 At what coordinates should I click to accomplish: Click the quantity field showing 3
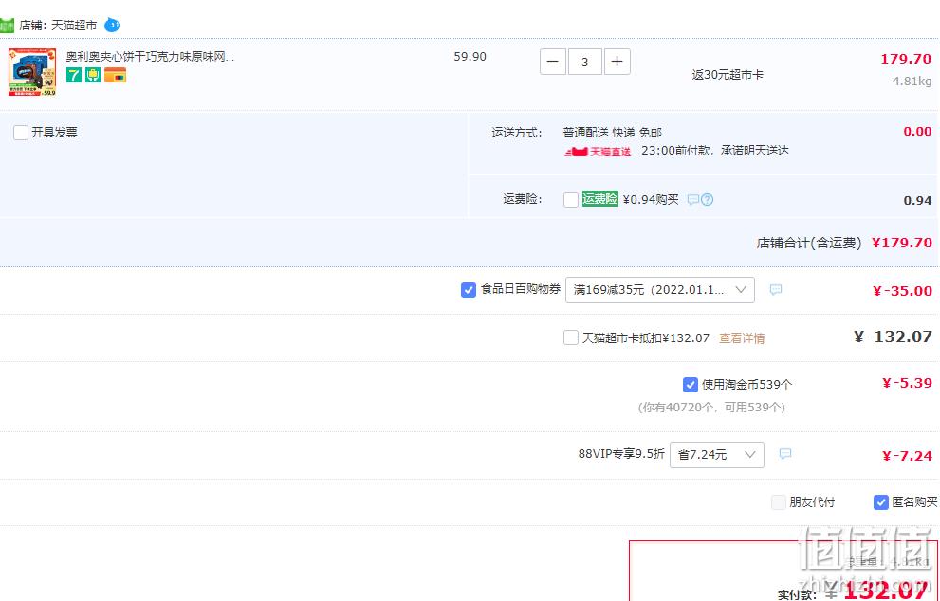584,62
